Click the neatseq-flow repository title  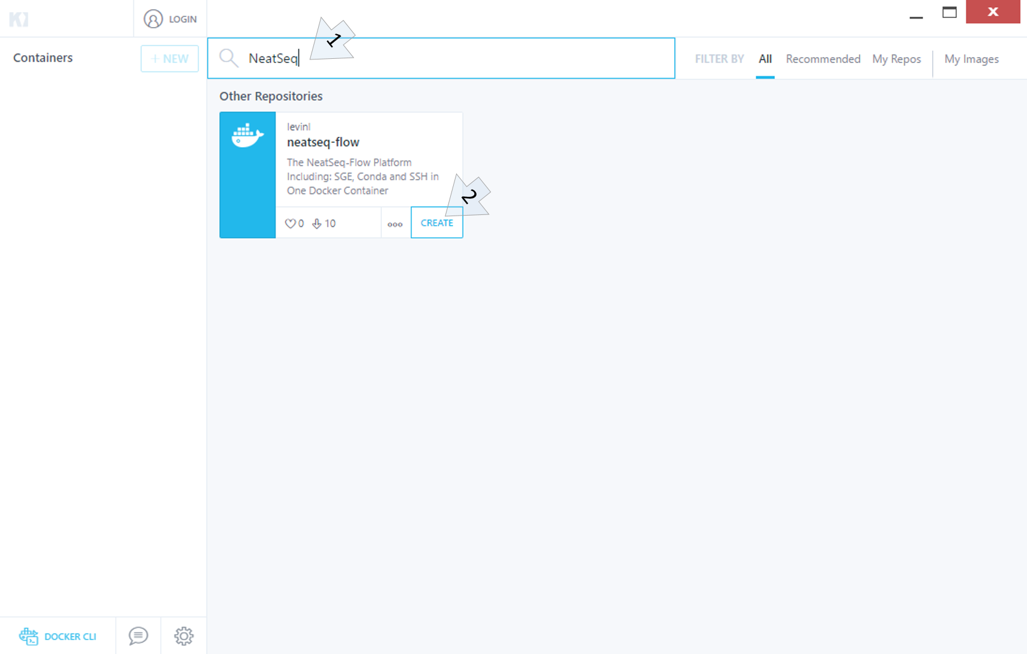pyautogui.click(x=323, y=142)
